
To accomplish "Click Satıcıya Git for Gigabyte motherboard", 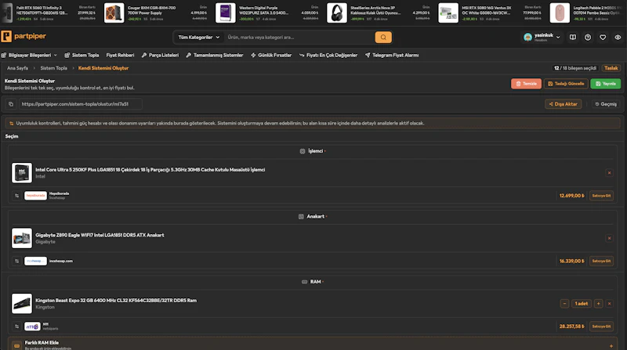I will (601, 261).
